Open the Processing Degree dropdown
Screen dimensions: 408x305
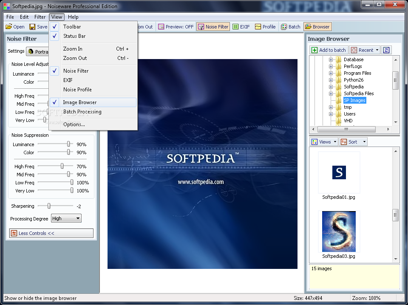66,218
